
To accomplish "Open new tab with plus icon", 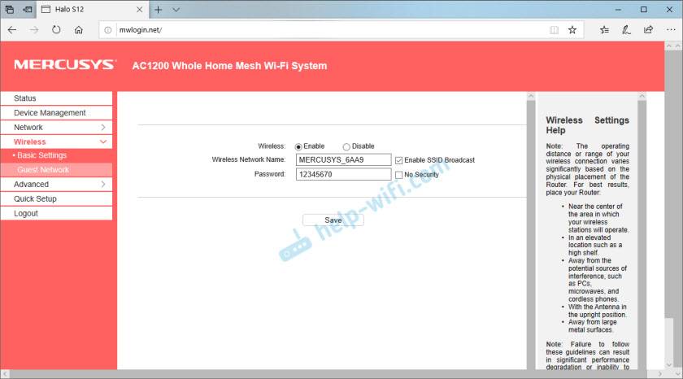I will pyautogui.click(x=158, y=9).
